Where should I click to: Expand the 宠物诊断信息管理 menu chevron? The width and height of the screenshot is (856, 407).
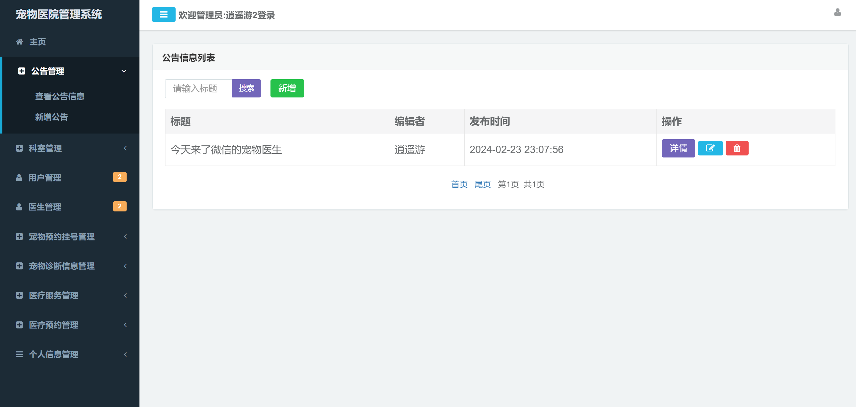125,266
